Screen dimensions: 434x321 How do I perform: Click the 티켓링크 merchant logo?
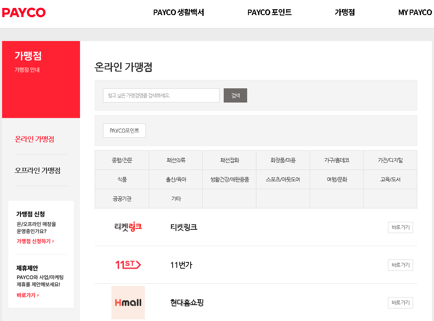128,227
